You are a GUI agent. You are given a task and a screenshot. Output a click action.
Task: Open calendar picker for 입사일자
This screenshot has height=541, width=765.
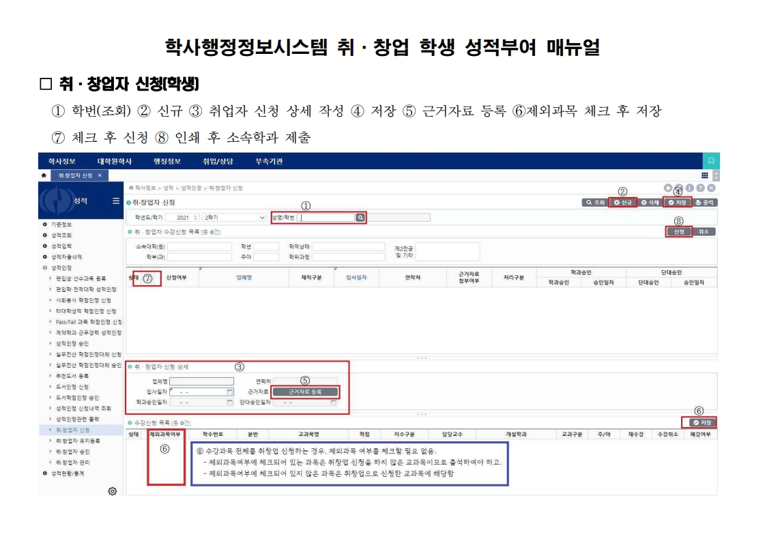point(229,392)
